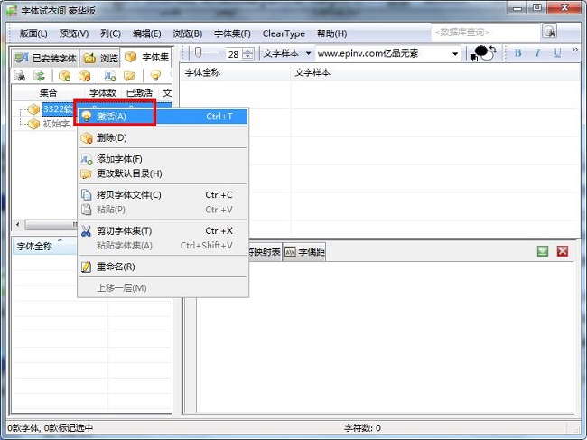The image size is (587, 440).
Task: Increase font size using stepper up arrow
Action: 248,51
